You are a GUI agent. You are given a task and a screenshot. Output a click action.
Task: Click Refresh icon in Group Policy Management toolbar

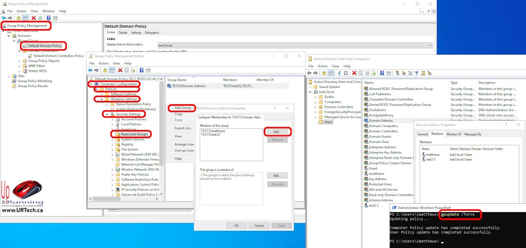[40, 18]
